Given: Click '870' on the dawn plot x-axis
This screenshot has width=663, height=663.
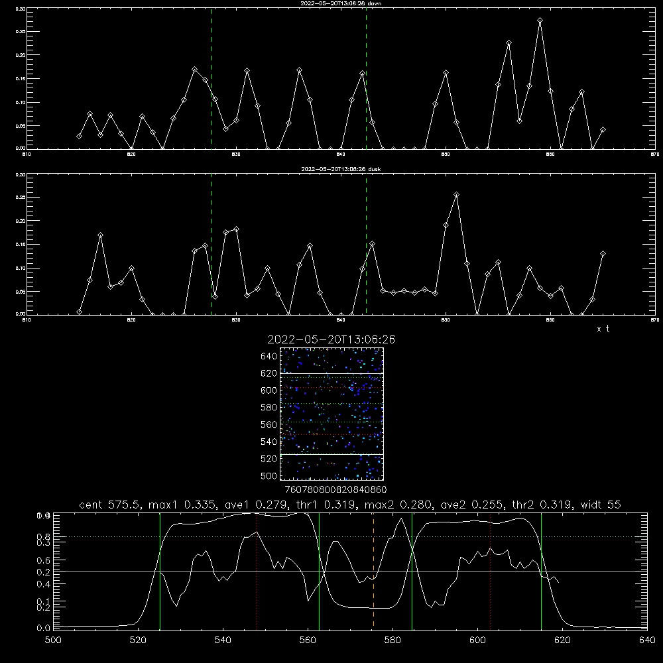Looking at the screenshot, I should click(654, 154).
